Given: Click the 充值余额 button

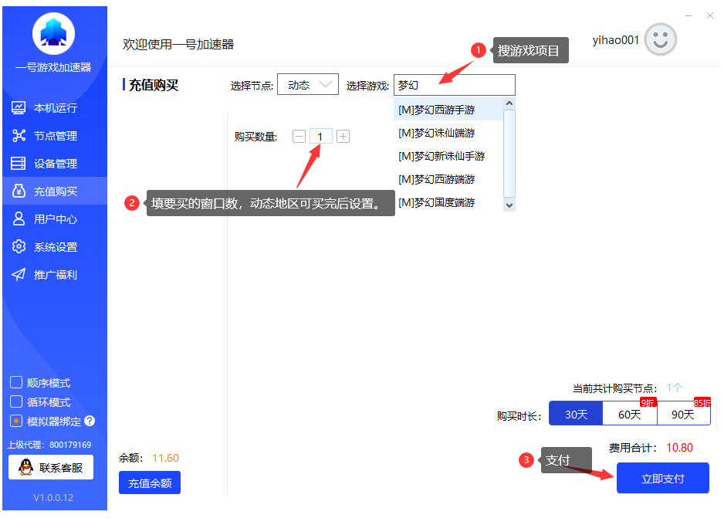Looking at the screenshot, I should [x=150, y=483].
